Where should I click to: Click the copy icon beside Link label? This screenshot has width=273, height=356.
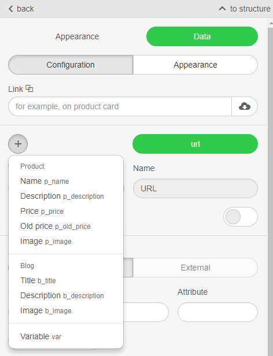(29, 88)
